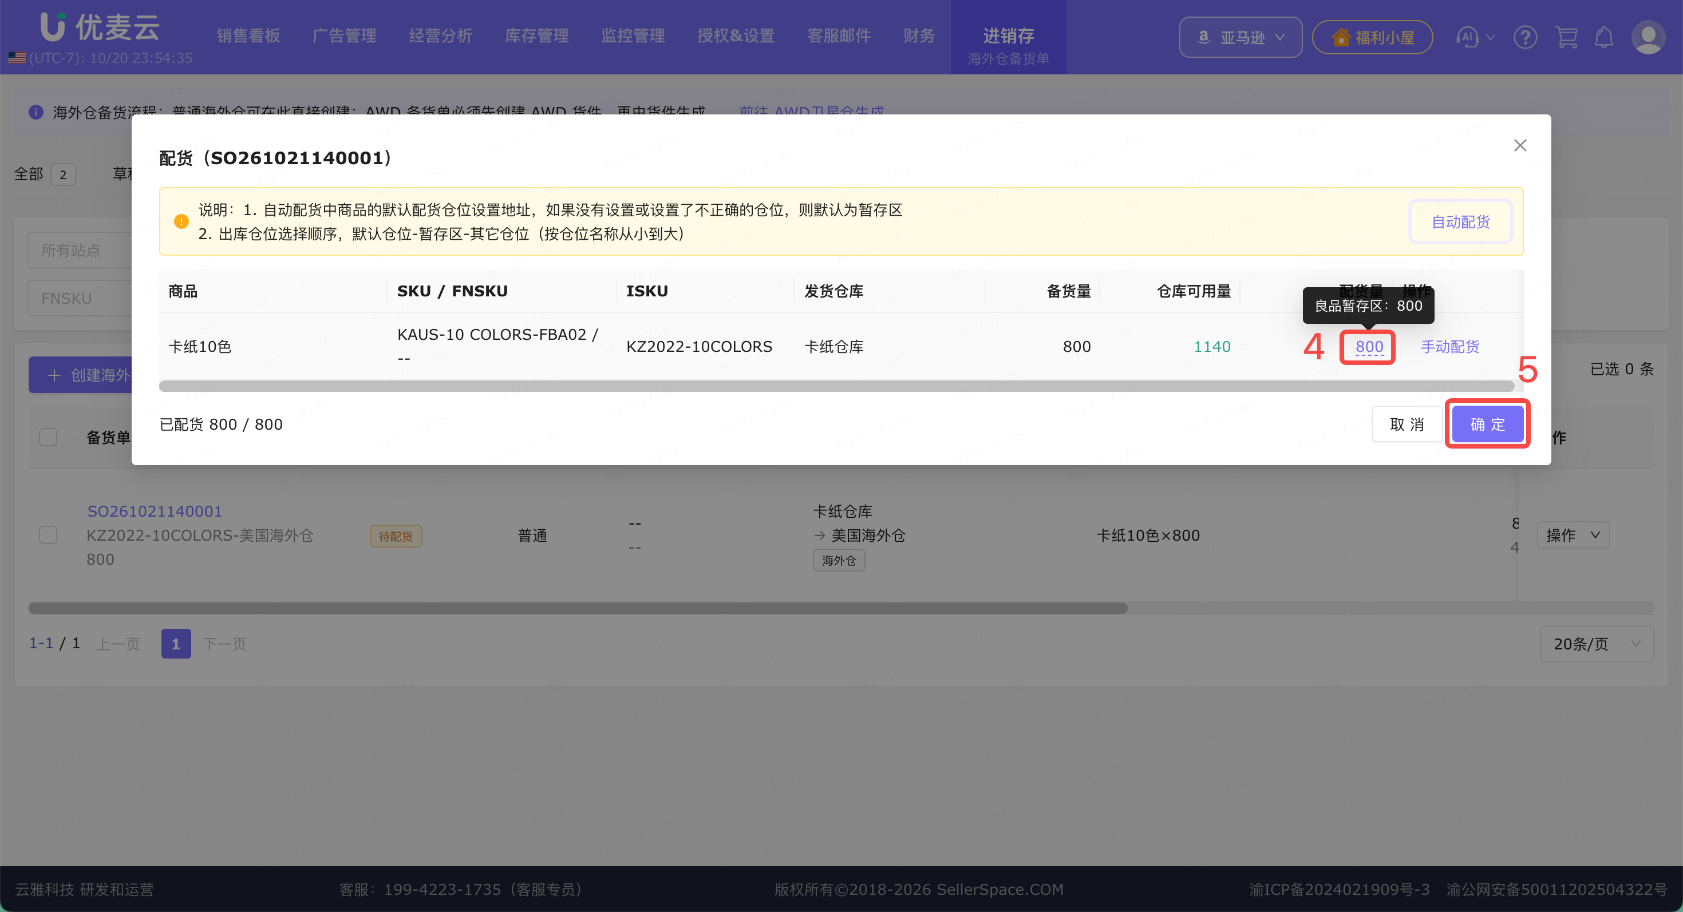
Task: Click the info icon in the 海外仓备货流程 banner
Action: point(36,112)
